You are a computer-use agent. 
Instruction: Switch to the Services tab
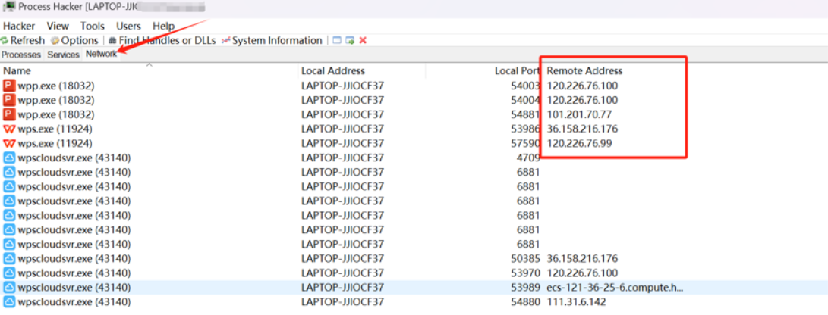tap(63, 55)
